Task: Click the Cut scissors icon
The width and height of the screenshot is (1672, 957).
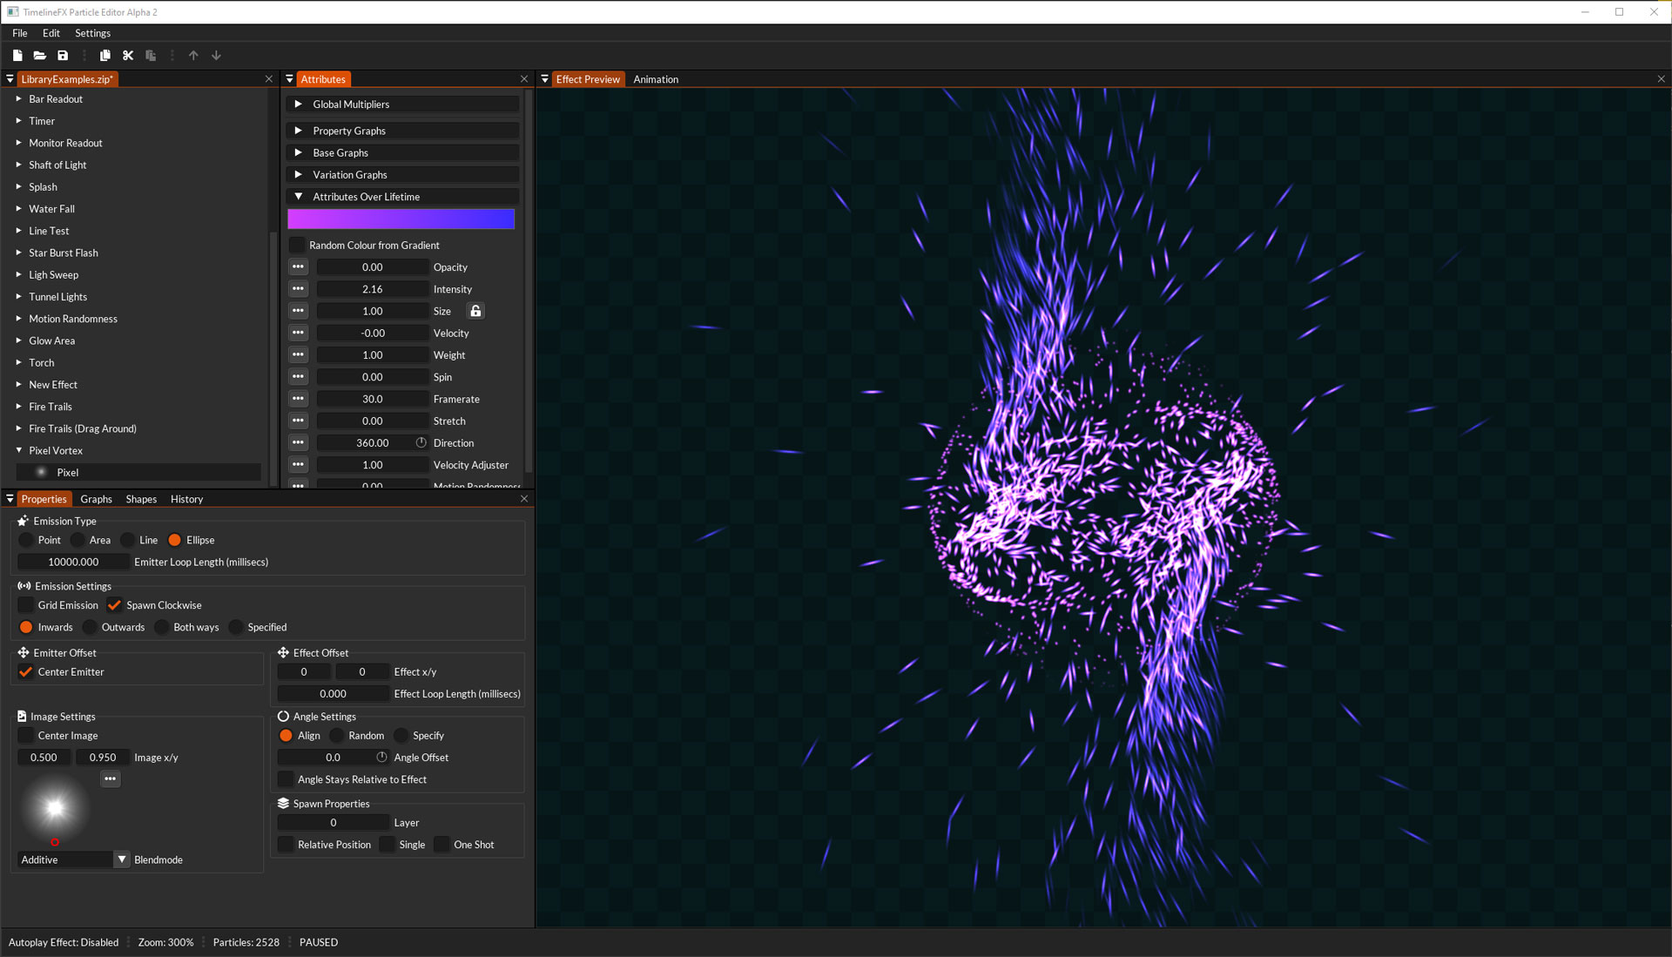Action: point(128,56)
